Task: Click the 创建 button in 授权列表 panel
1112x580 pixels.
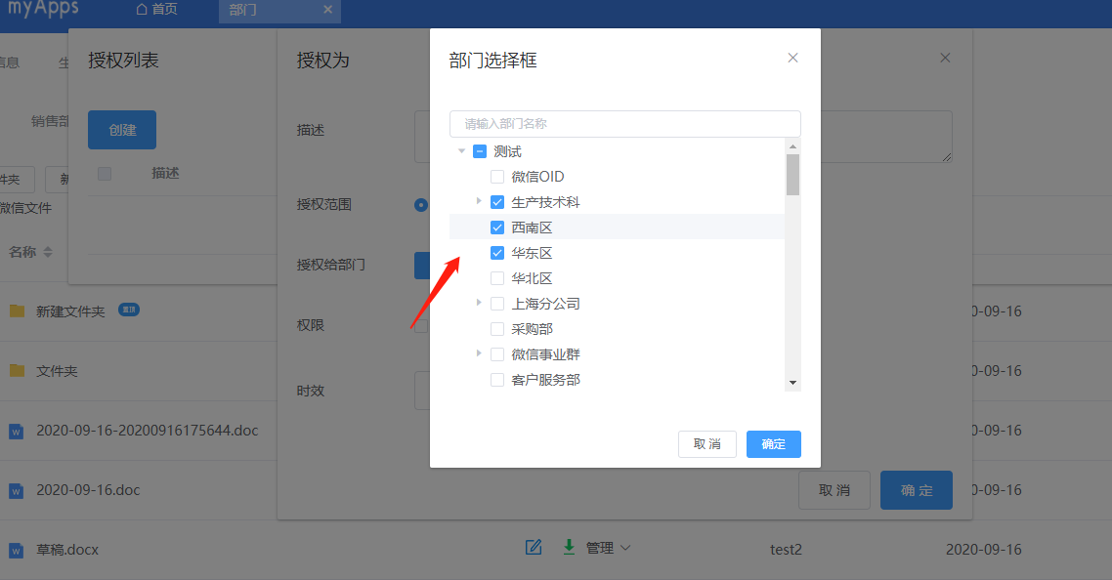Action: tap(122, 130)
